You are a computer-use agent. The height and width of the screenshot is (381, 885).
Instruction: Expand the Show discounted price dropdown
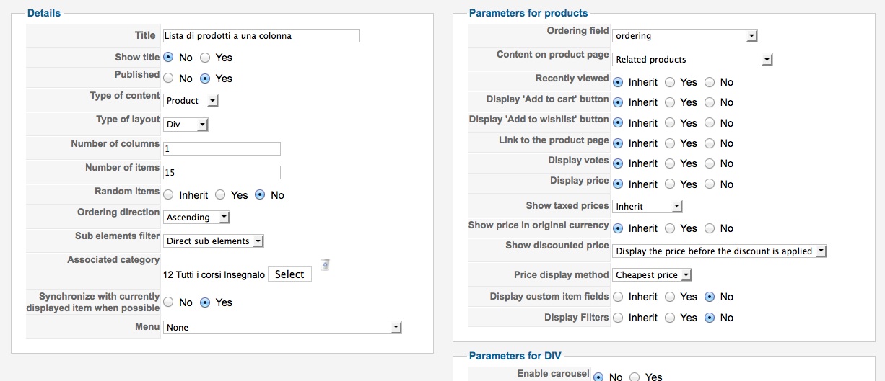point(719,251)
